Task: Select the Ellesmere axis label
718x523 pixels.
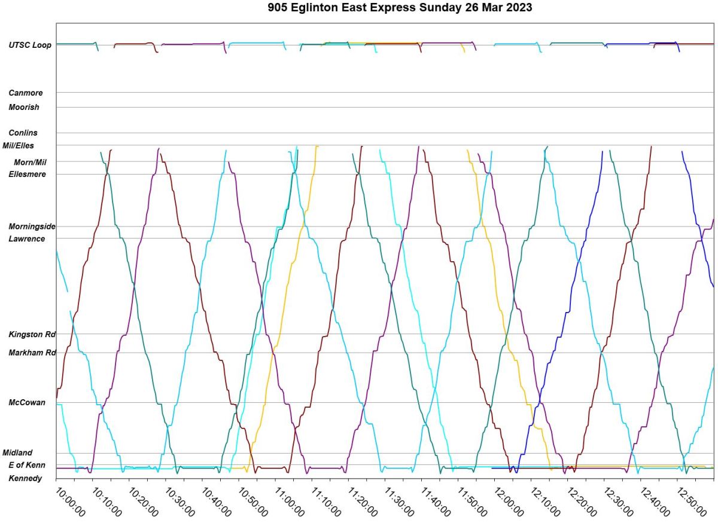Action: coord(27,175)
